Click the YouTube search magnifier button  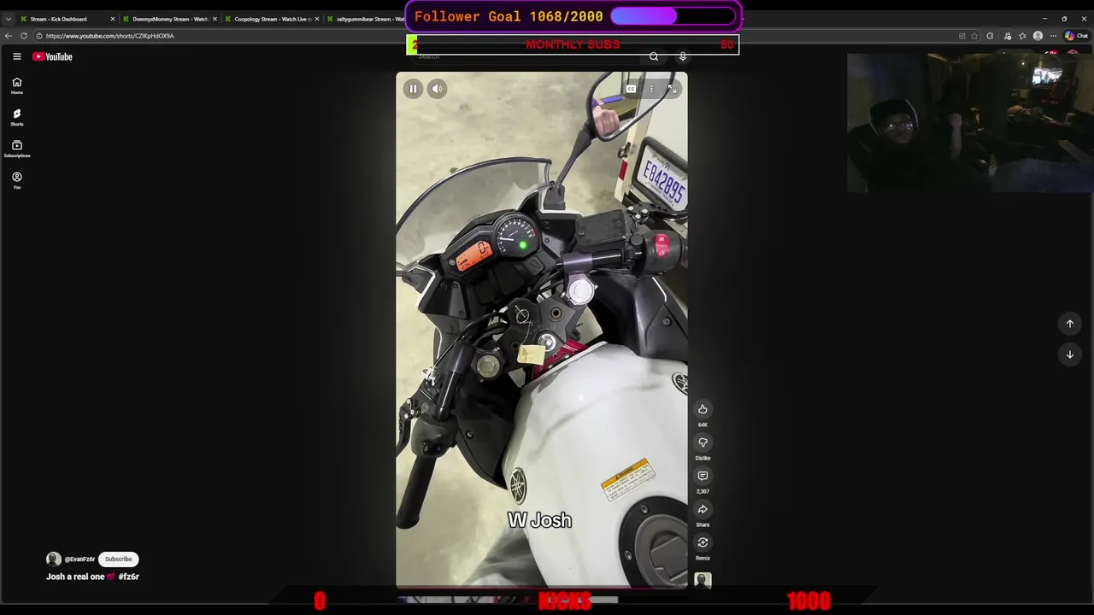point(654,56)
